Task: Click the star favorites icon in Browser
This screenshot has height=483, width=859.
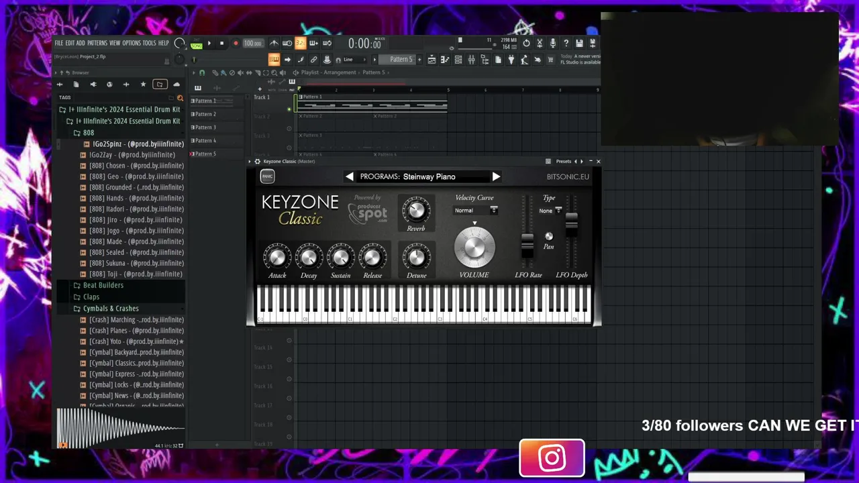Action: pos(143,85)
